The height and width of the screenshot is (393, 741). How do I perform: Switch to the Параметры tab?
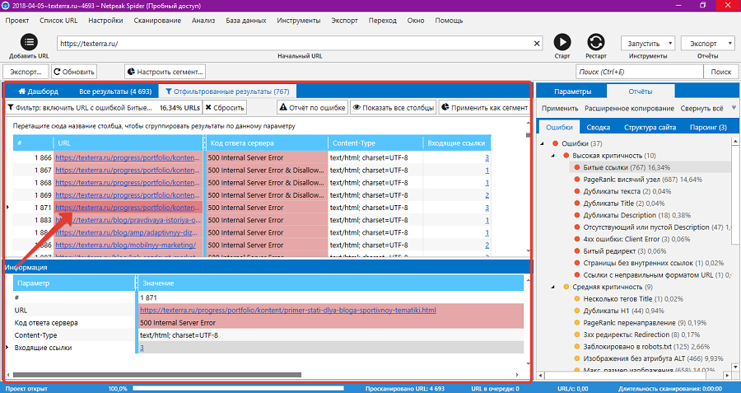[573, 91]
